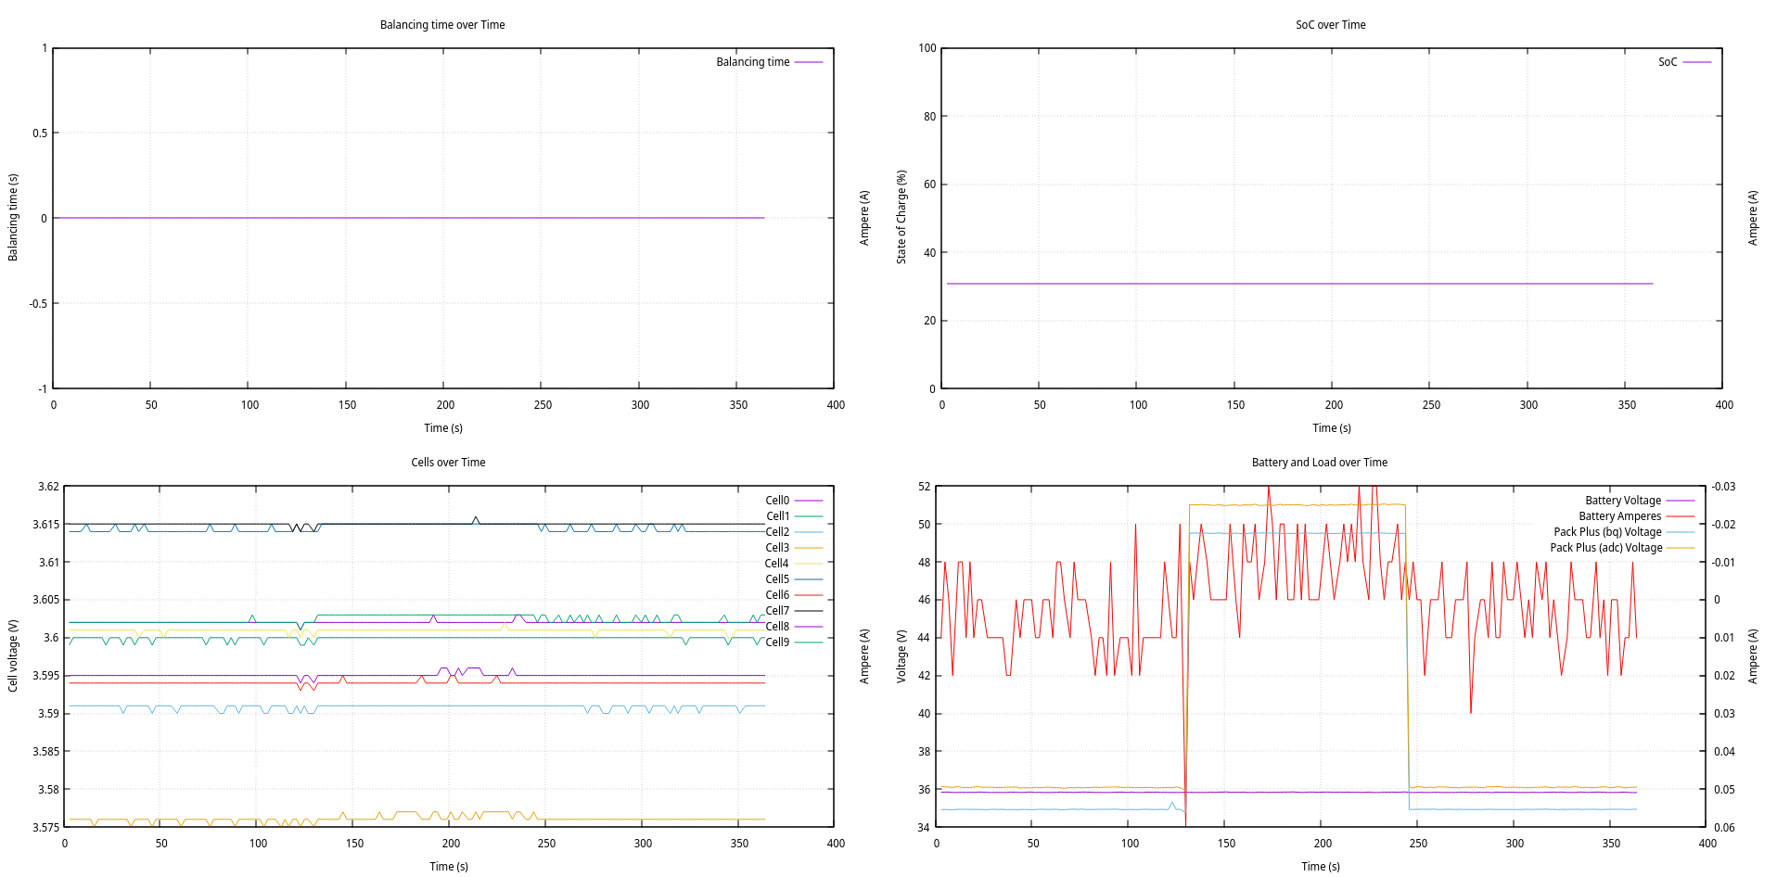Click the 100 tick on SoC y-axis
Screen dimensions: 1777x877
(927, 48)
